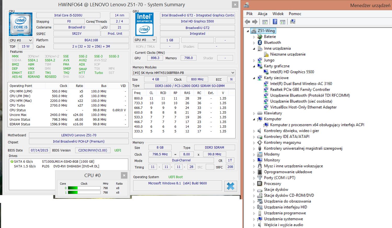Click the Procesory processor category icon
The image size is (392, 228).
[260, 184]
